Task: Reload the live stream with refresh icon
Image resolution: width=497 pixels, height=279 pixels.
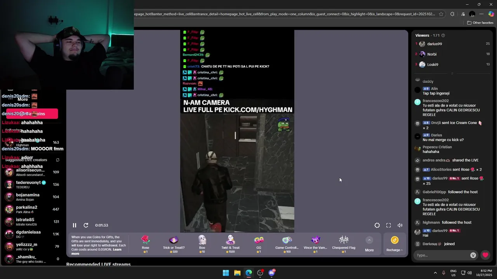Action: click(x=86, y=225)
